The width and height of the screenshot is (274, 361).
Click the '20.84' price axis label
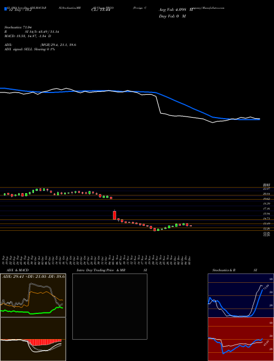coord(267,194)
